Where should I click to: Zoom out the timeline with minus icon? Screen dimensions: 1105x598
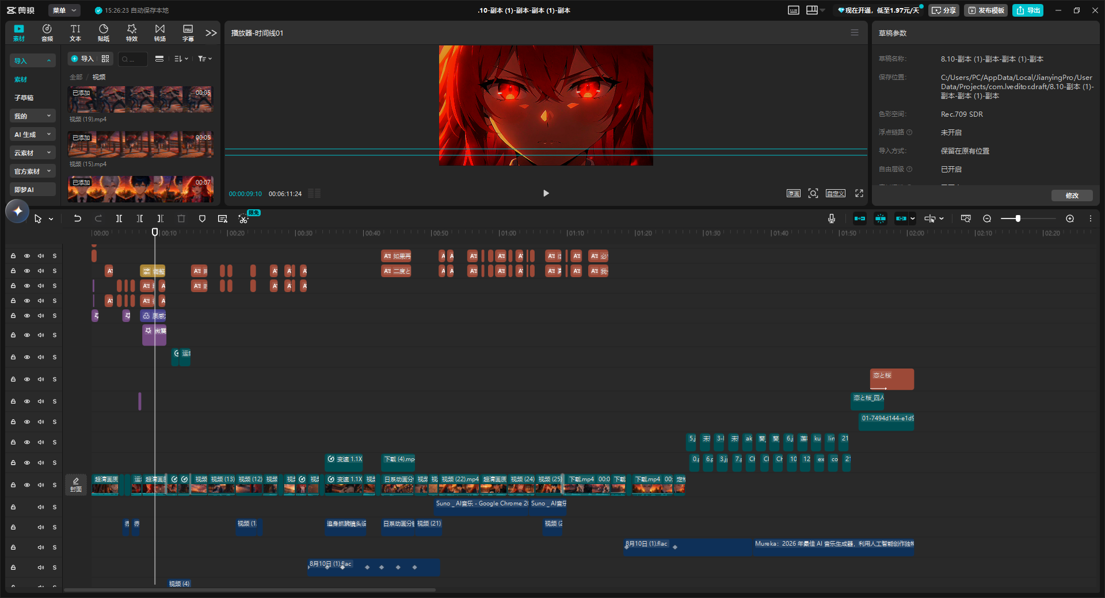[x=987, y=218]
